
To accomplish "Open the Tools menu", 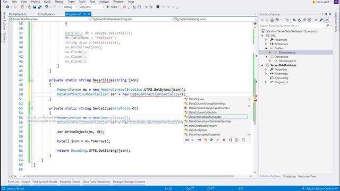I will click(82, 2).
